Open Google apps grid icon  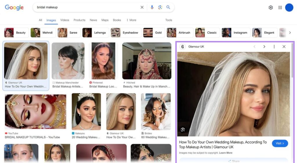[280, 7]
